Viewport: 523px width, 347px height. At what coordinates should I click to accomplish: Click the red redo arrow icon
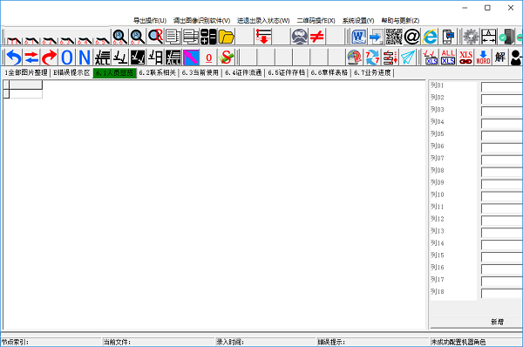(x=49, y=58)
